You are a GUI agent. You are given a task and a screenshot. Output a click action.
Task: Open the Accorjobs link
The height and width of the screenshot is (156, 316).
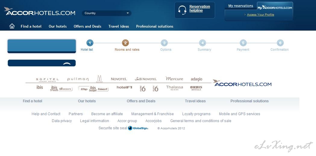(x=154, y=121)
